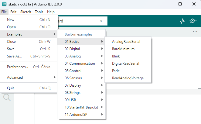201x124 pixels.
Task: Choose Quit from the File menu
Action: pos(29,88)
